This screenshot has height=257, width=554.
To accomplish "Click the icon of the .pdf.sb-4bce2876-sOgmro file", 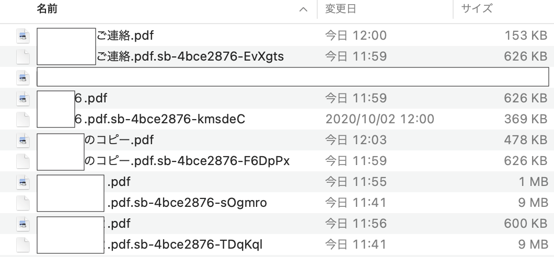I will [24, 203].
